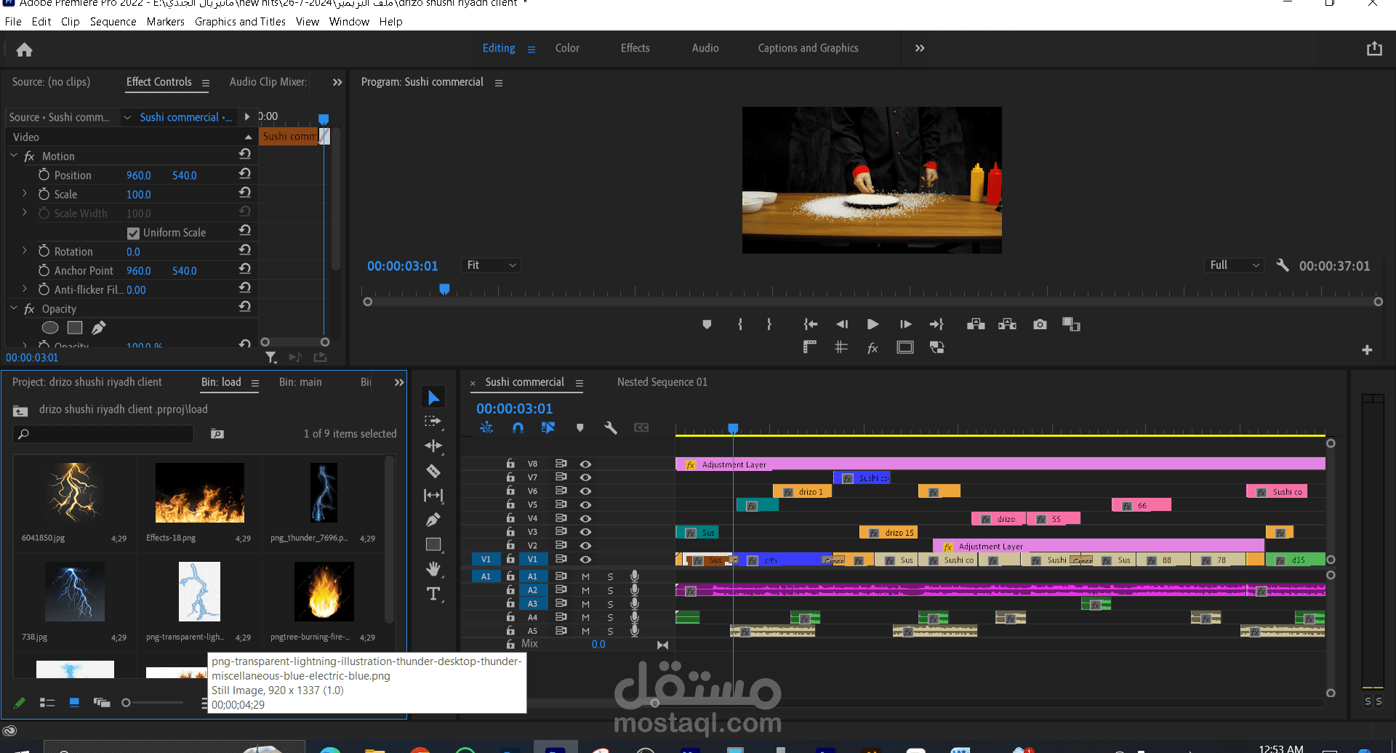Open timeline display settings wrench

tap(611, 428)
